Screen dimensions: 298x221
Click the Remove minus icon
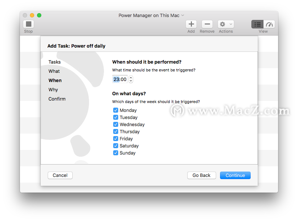pos(207,24)
